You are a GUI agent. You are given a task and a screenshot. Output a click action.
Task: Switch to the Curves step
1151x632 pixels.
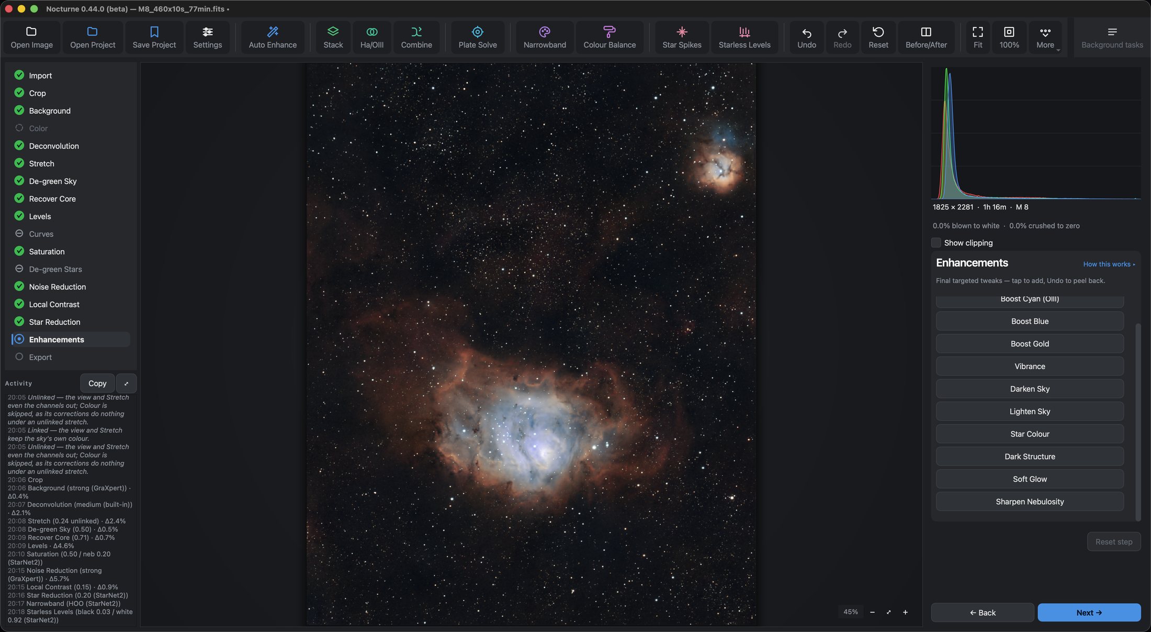coord(70,234)
